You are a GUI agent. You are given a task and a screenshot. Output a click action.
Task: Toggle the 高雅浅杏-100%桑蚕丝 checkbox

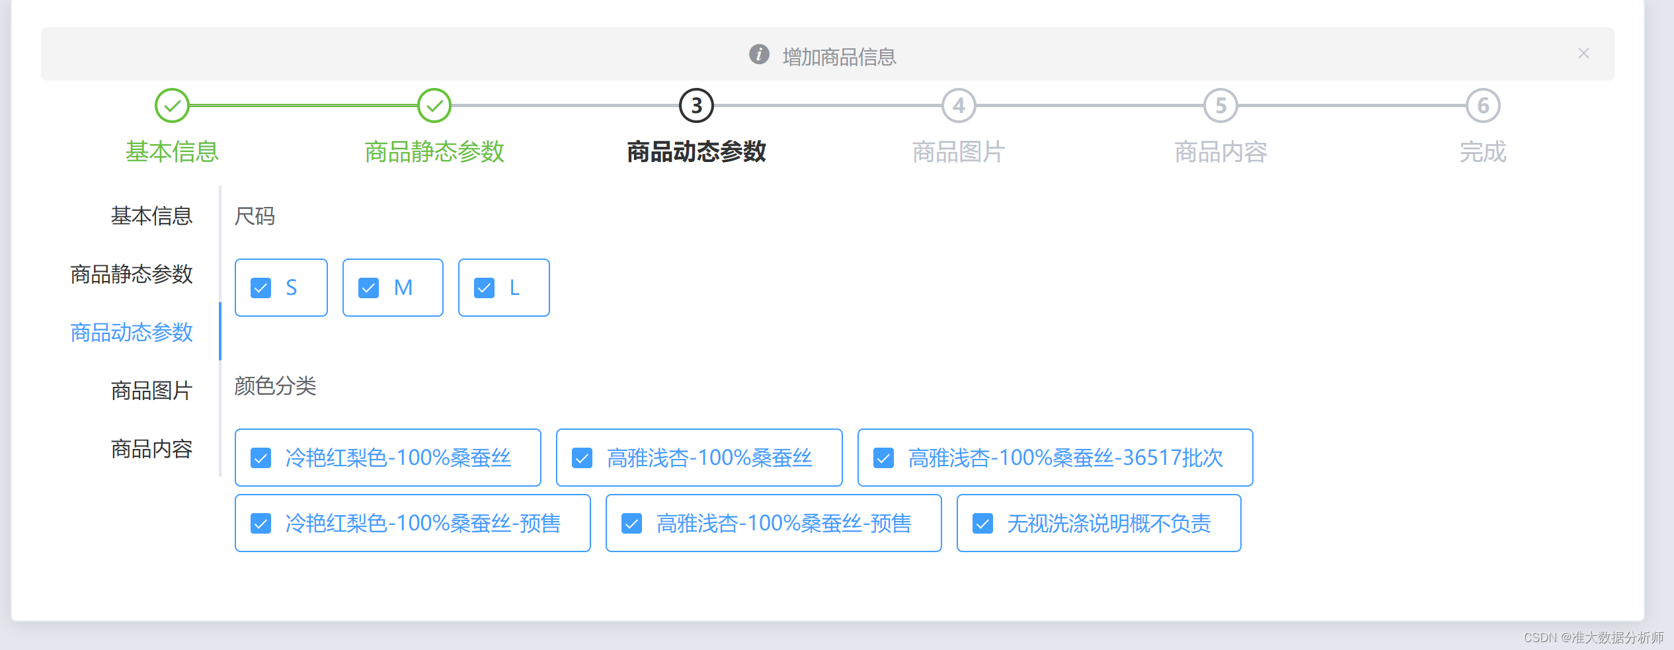pos(582,458)
